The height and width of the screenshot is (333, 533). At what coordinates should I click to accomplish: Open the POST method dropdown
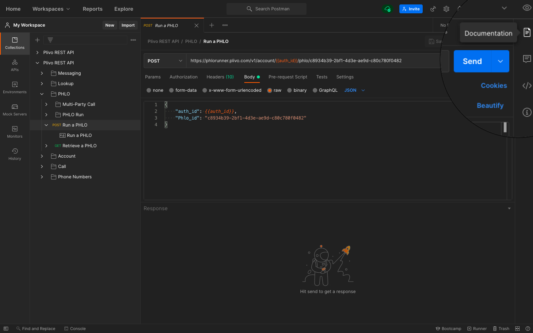point(165,61)
